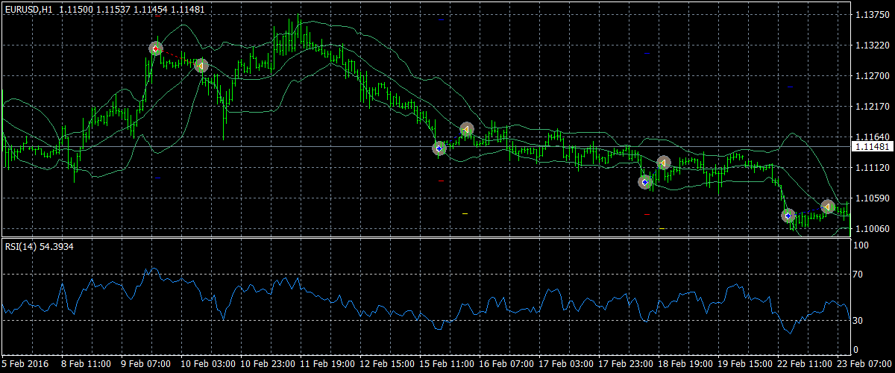Click the 1.10060 price axis label
895x373 pixels.
(x=871, y=229)
